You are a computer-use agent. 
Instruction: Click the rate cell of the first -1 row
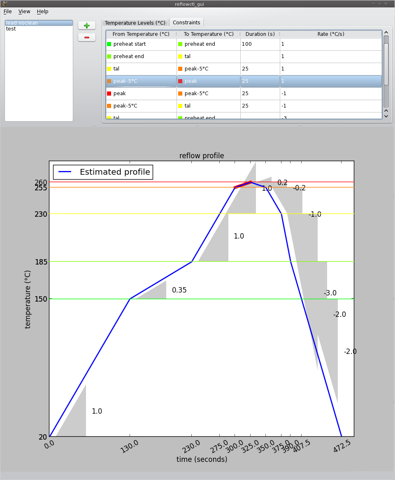pyautogui.click(x=330, y=94)
